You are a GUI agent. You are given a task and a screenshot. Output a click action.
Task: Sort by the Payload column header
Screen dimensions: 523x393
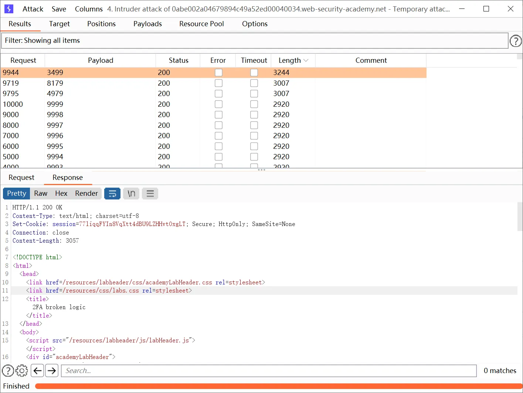coord(101,61)
